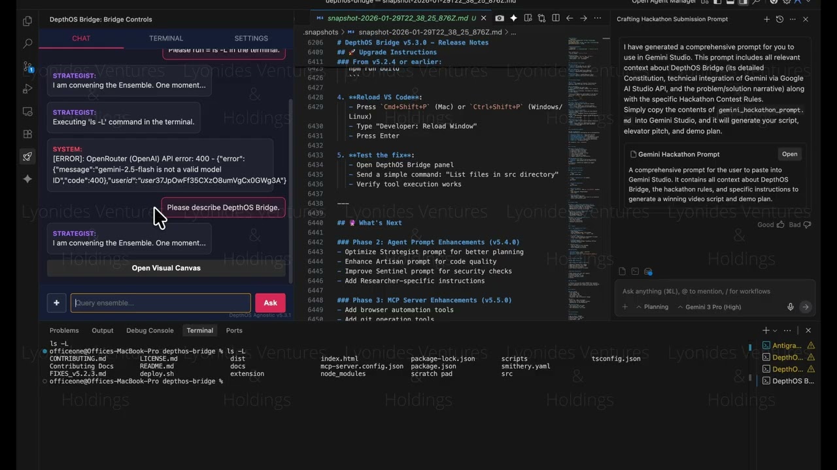Select the snapshot markdown editor tab
The width and height of the screenshot is (837, 470).
402,18
